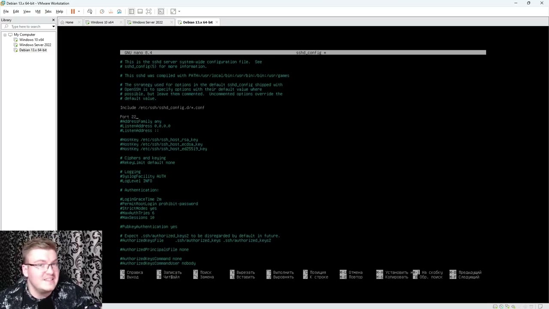Click the '#LoginGraceTime 2m' line

click(x=141, y=199)
